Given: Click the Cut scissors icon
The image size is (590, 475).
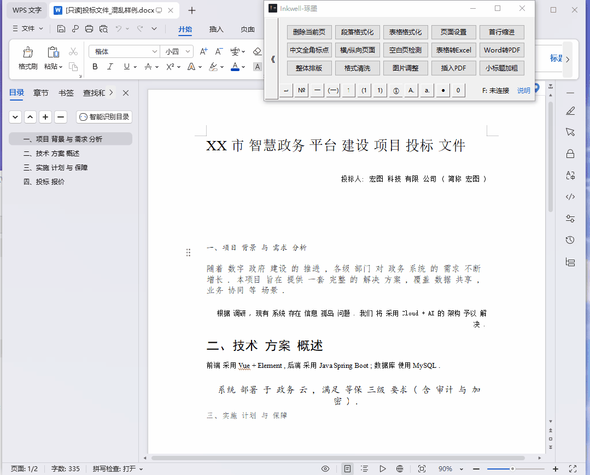Looking at the screenshot, I should coord(73,51).
